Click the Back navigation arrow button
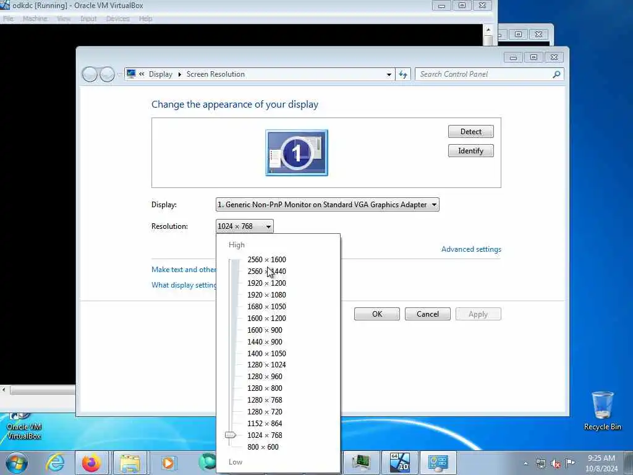 coord(90,74)
